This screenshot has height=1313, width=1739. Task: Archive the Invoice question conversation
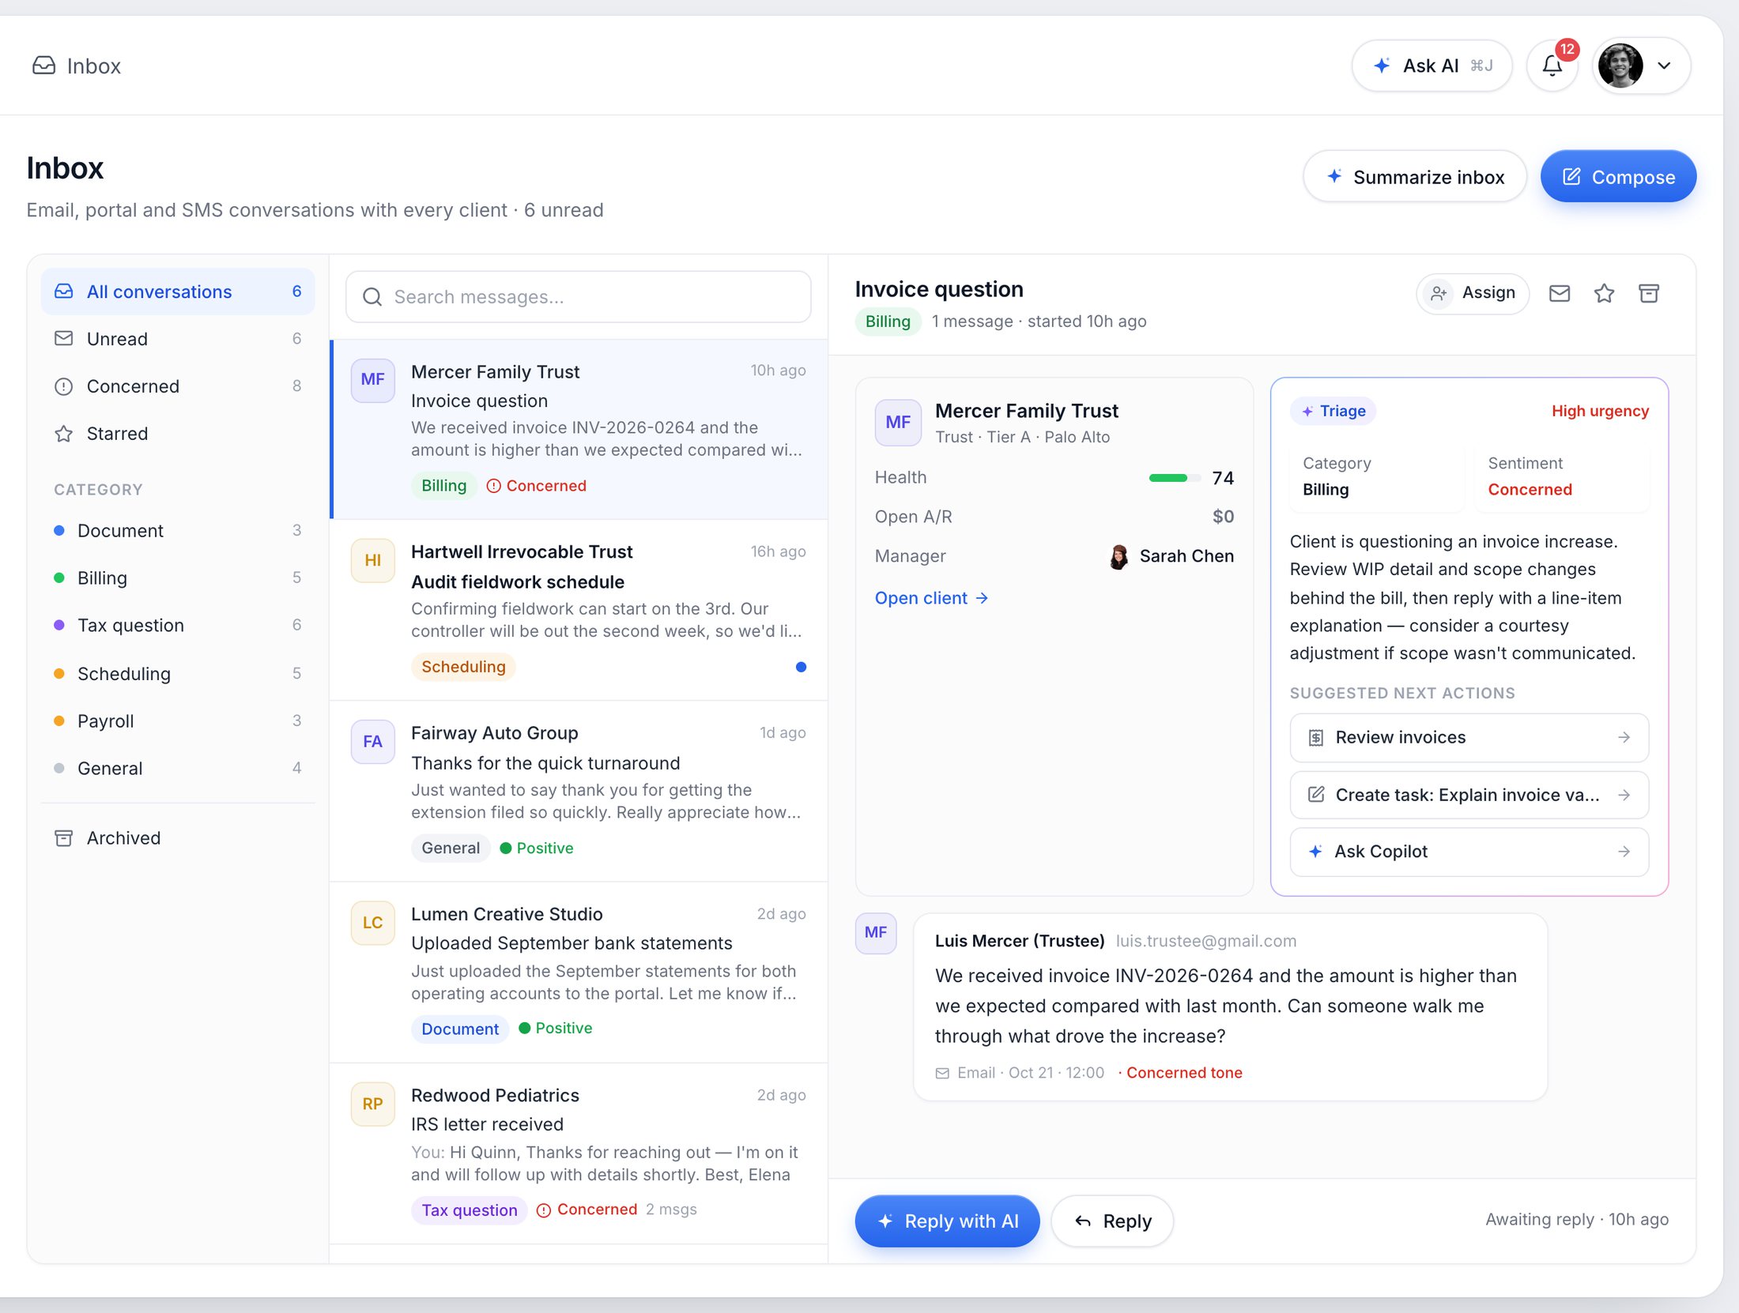point(1649,294)
